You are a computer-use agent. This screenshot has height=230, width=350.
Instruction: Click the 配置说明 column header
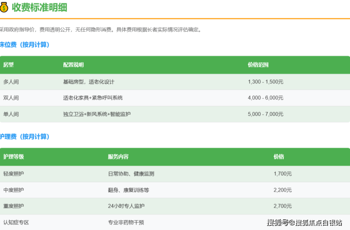(73, 65)
